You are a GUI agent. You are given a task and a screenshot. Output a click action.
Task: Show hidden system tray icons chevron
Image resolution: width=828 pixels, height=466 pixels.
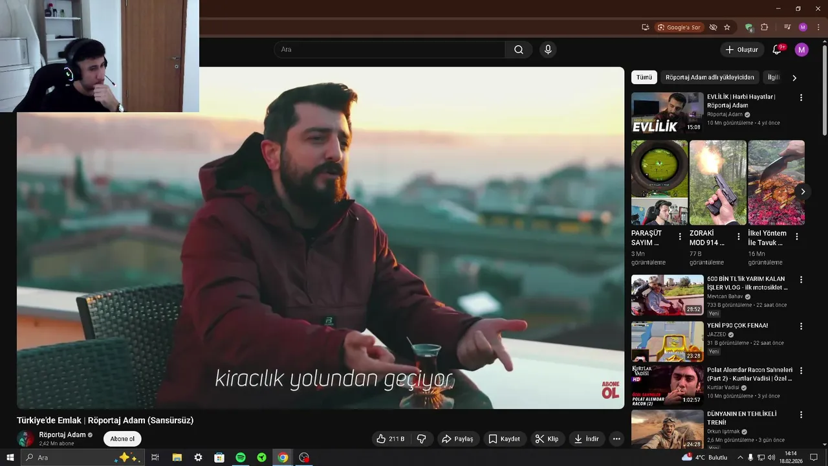[x=740, y=458]
